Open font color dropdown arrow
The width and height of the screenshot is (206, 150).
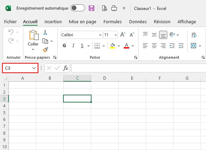(x=133, y=46)
